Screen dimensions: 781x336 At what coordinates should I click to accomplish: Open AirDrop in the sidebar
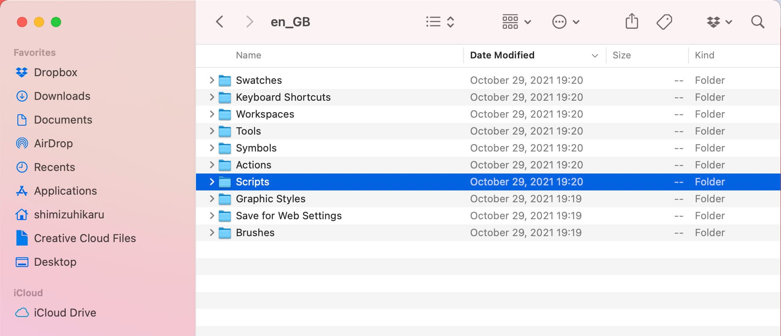click(x=44, y=143)
